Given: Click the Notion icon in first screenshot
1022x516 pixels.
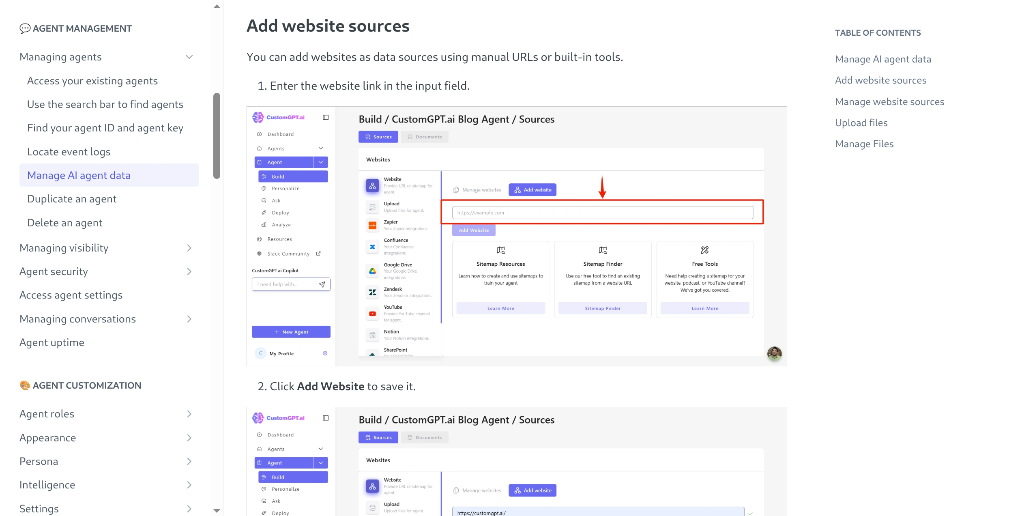Looking at the screenshot, I should [372, 335].
